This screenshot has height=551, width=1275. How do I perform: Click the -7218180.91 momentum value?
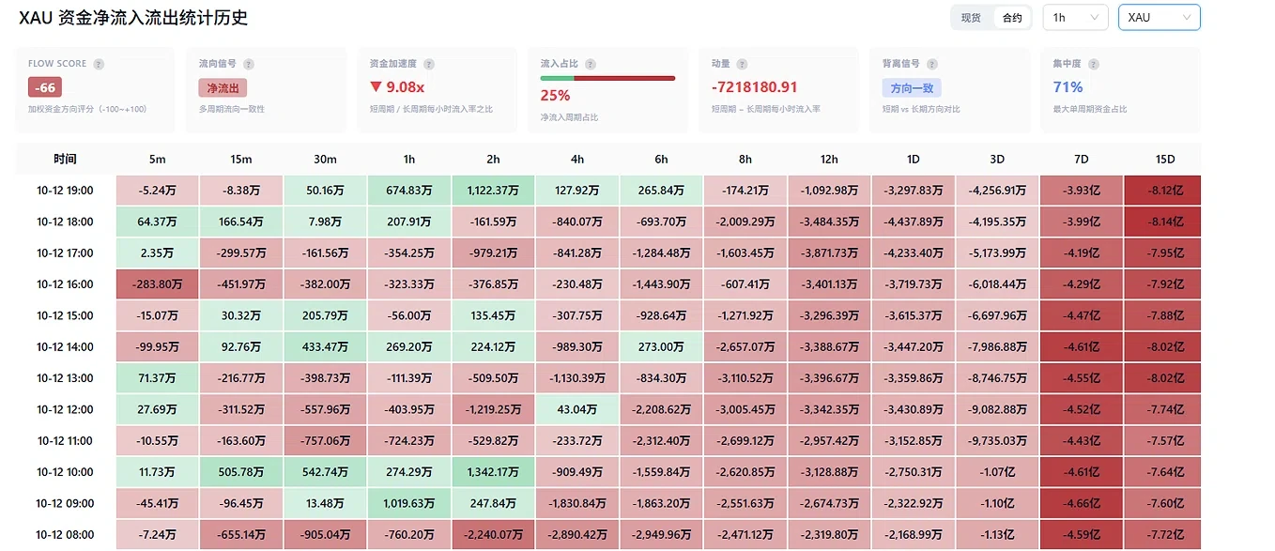tap(755, 87)
